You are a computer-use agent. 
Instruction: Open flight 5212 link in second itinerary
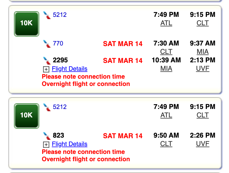[x=60, y=107]
